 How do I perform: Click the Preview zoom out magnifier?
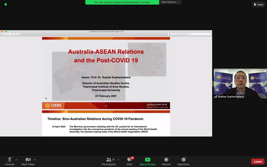point(8,34)
